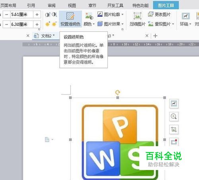199x180 pixels.
Task: Click the zoom magnifier floating icon
Action: (x=174, y=116)
